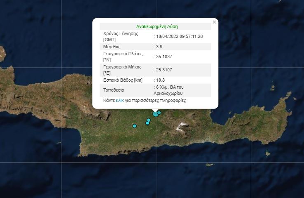The height and width of the screenshot is (198, 304).
Task: Click the 'Εστιακό Βάθος [km]' row label
Action: pyautogui.click(x=123, y=80)
